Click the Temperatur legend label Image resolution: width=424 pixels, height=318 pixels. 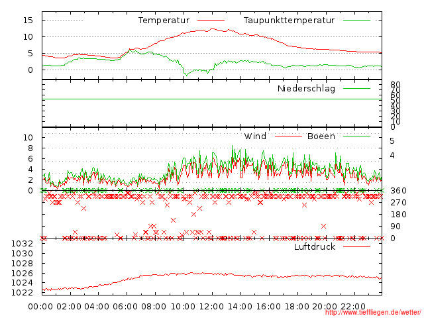164,21
